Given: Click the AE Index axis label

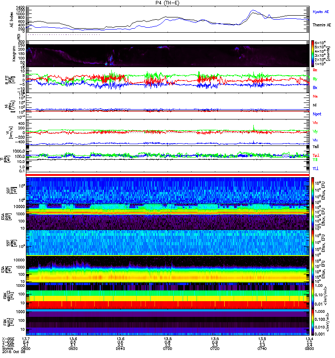Looking at the screenshot, I should (x=12, y=20).
